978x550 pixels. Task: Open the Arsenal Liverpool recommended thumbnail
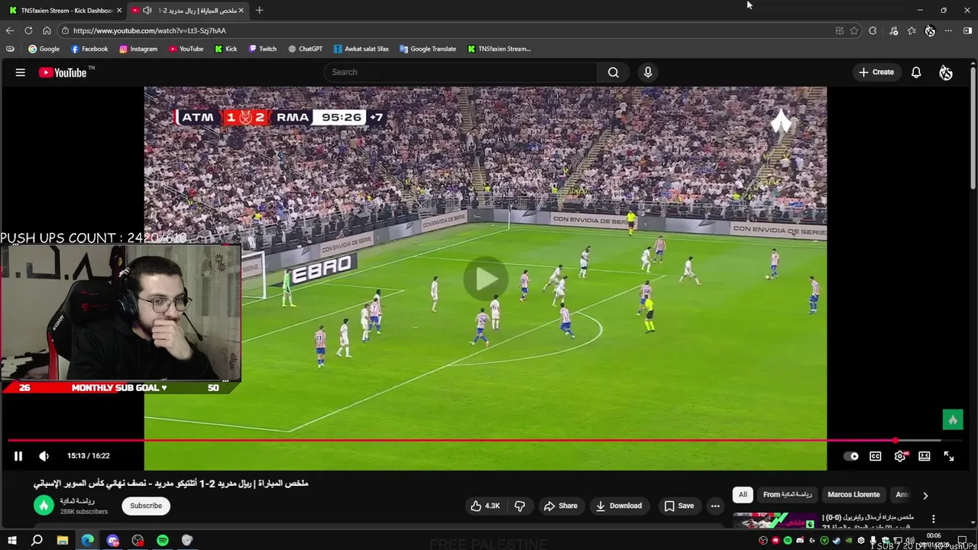(774, 521)
